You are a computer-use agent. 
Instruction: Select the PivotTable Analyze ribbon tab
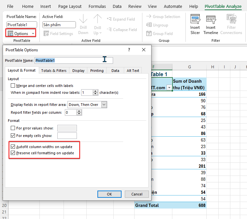pyautogui.click(x=223, y=7)
